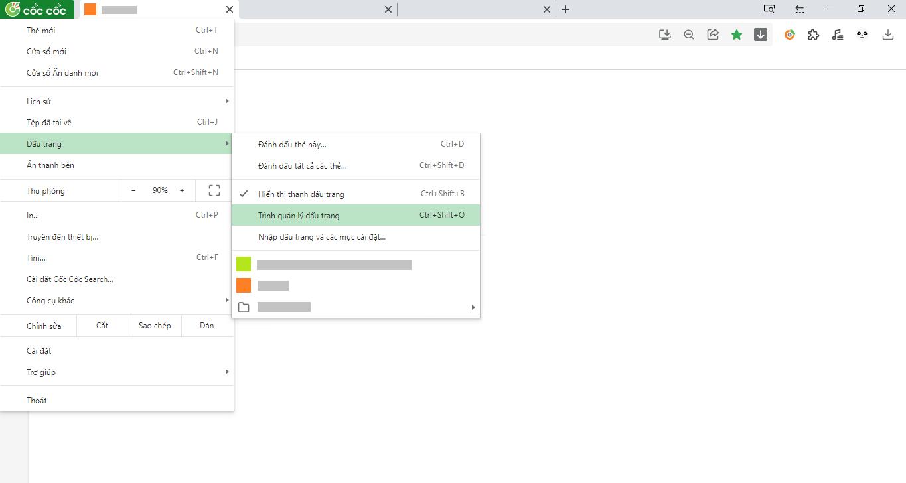Click the fullscreen icon in Thu phóng row
The width and height of the screenshot is (906, 483).
coord(214,190)
